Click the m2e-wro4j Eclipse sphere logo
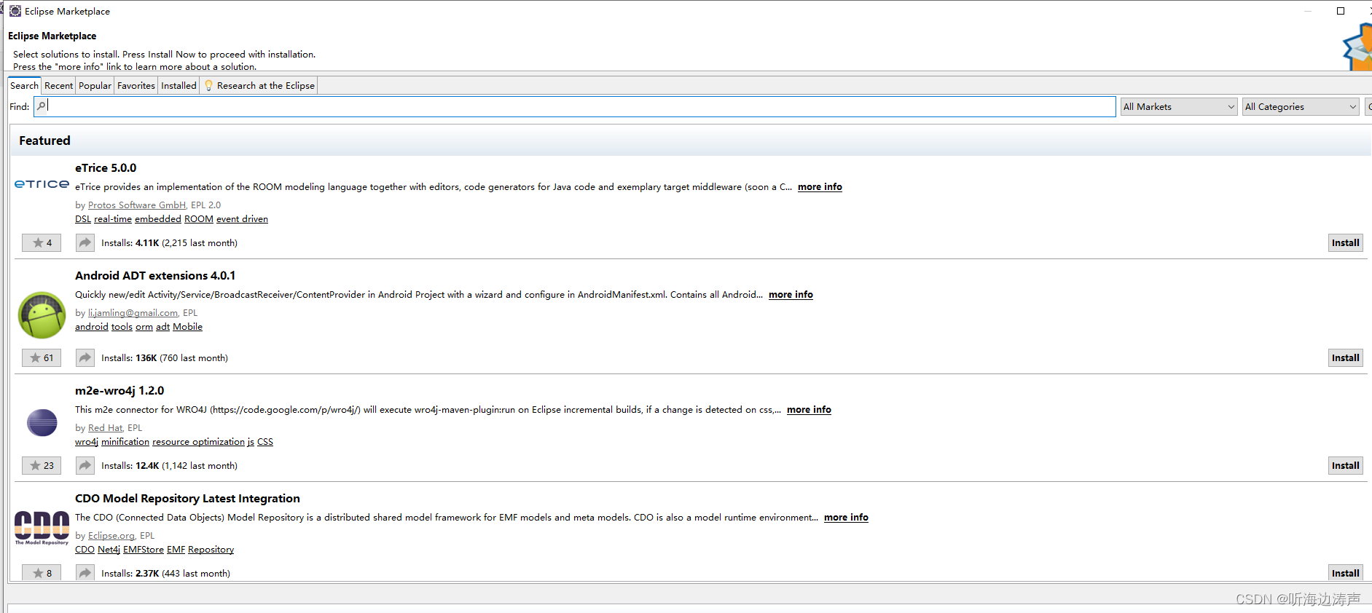The width and height of the screenshot is (1372, 613). tap(42, 422)
